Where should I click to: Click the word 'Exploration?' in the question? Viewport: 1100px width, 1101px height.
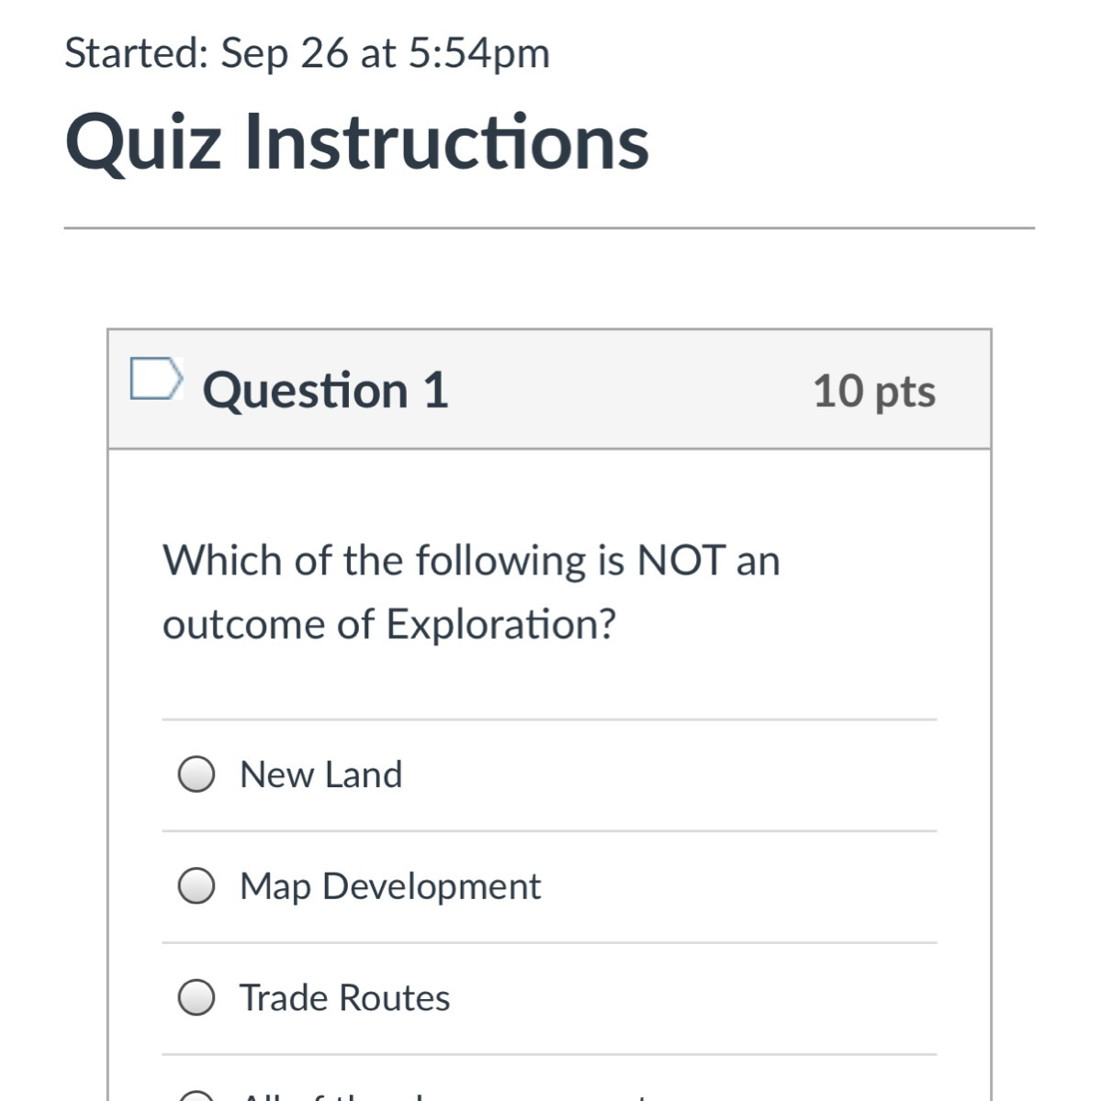point(500,624)
